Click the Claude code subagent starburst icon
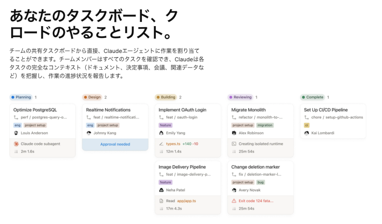The width and height of the screenshot is (382, 224). 16,144
